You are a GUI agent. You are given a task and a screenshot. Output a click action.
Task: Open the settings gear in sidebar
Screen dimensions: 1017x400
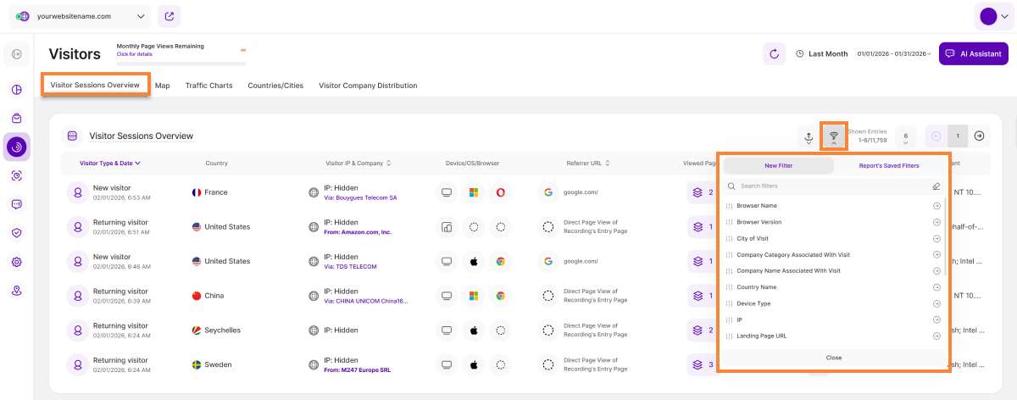click(17, 262)
